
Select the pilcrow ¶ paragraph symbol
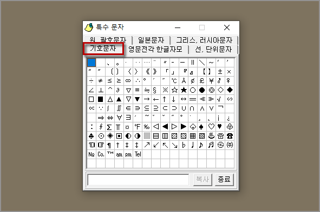pos(110,145)
